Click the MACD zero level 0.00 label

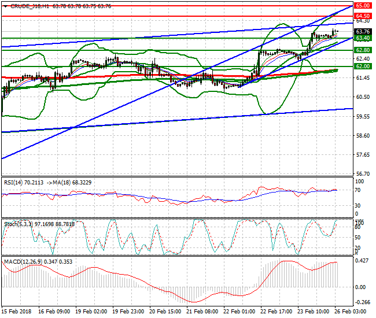[x=360, y=287]
